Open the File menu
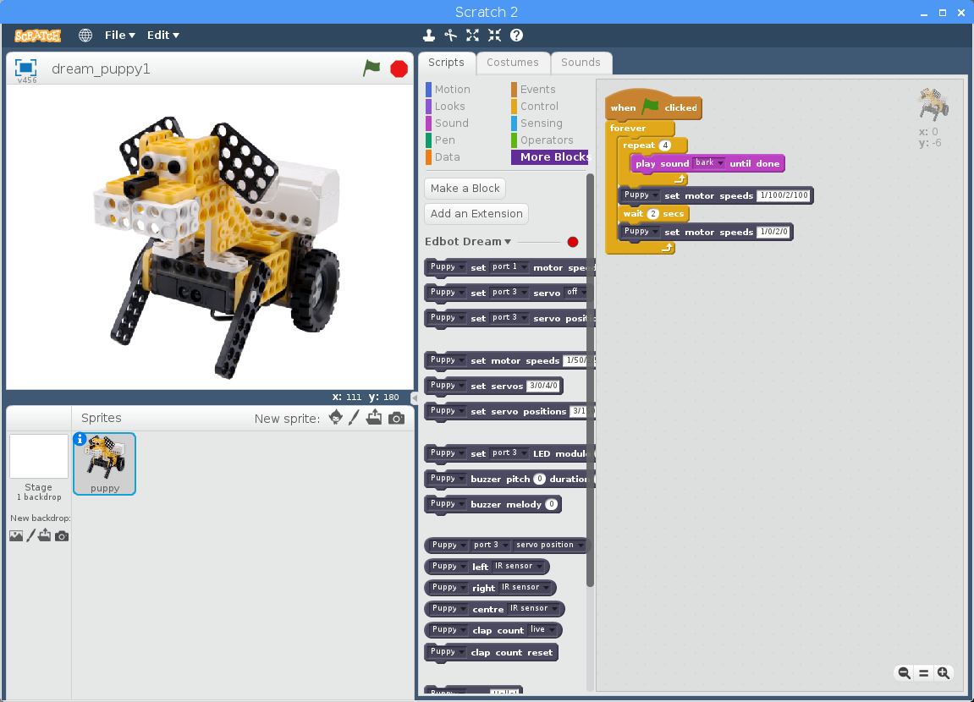The image size is (974, 702). click(120, 36)
